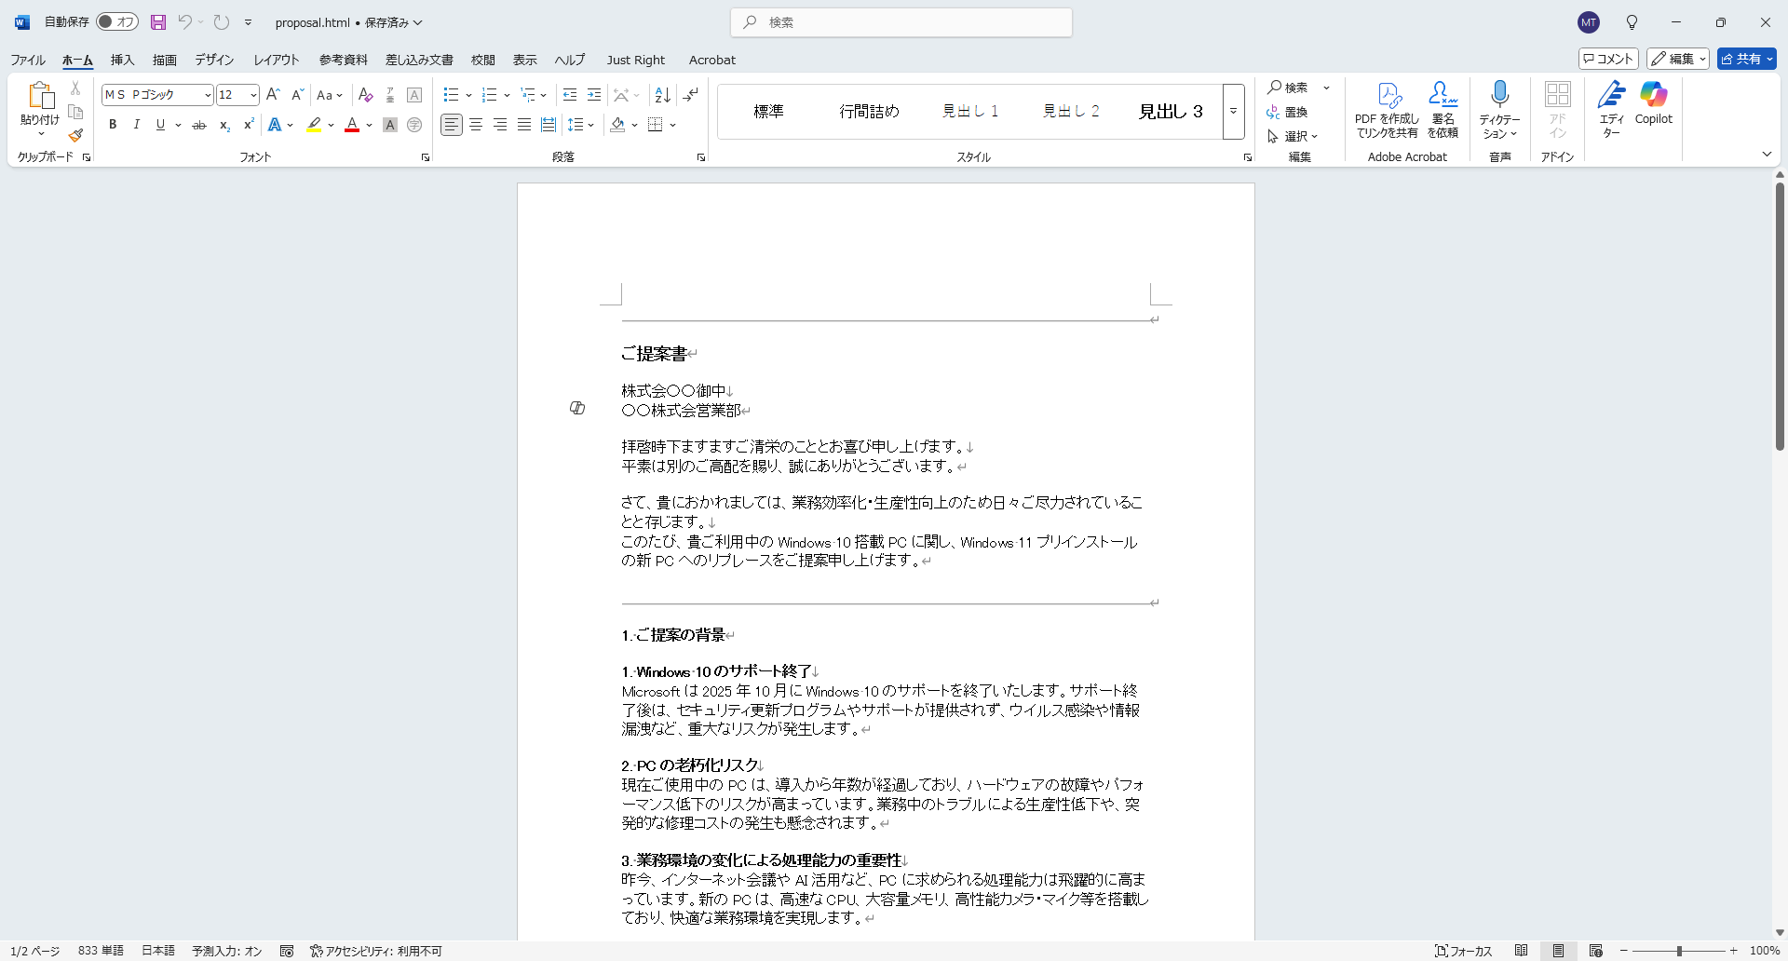Expand the line spacing options

coord(590,125)
